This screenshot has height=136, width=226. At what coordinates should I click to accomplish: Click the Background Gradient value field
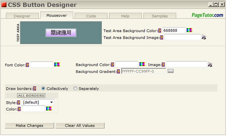point(144,71)
